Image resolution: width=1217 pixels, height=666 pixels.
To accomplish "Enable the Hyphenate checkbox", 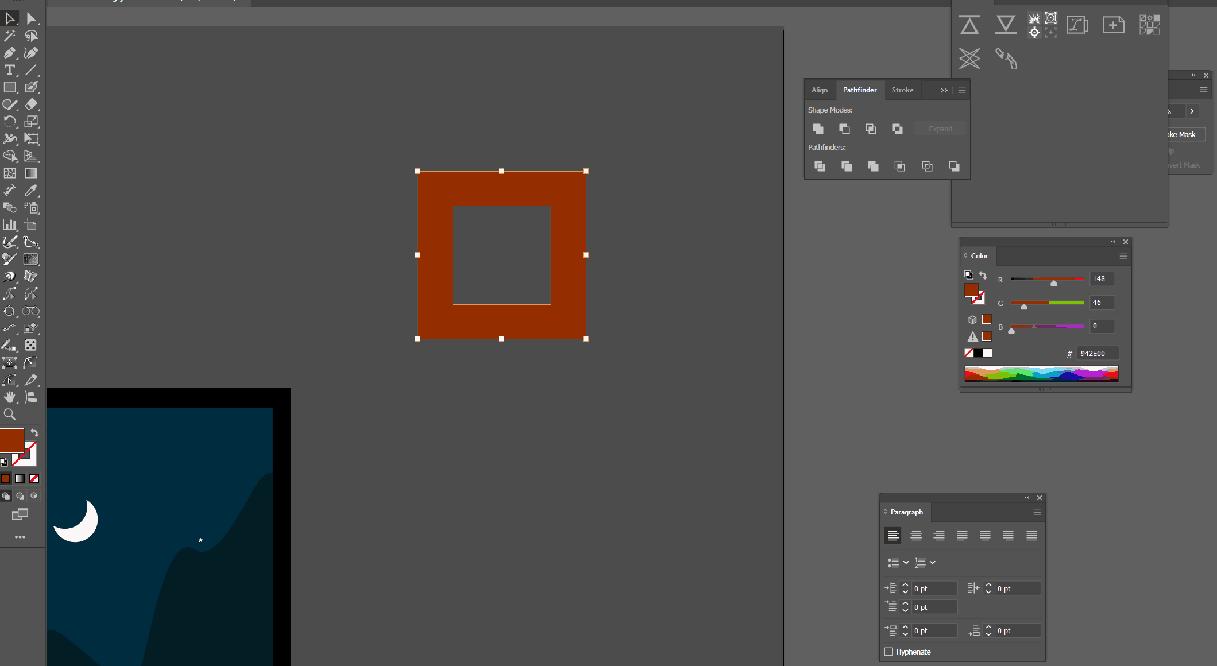I will (x=888, y=652).
